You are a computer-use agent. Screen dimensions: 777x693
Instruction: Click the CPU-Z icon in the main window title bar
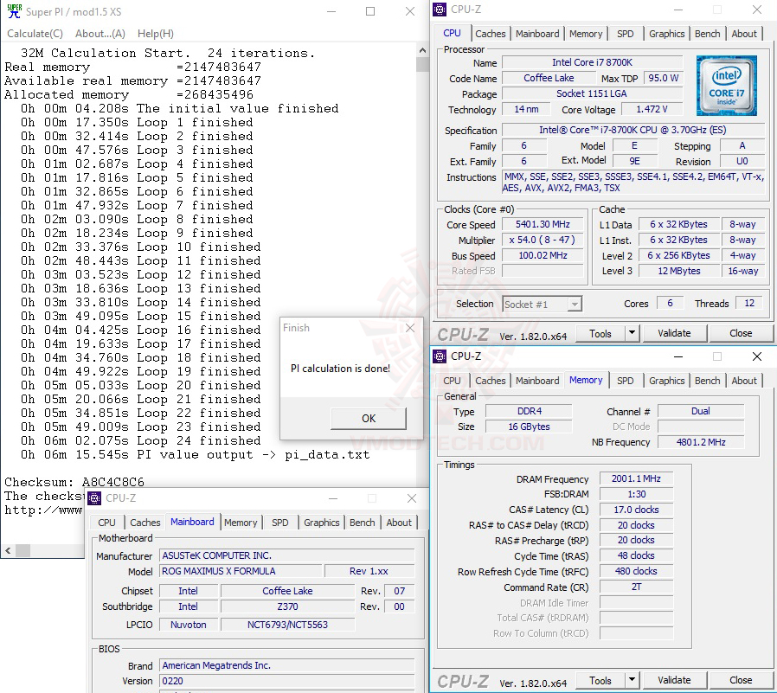[439, 9]
